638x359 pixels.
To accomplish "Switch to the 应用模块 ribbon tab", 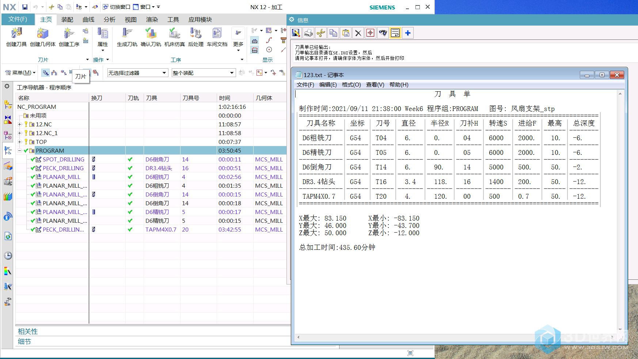I will [200, 19].
